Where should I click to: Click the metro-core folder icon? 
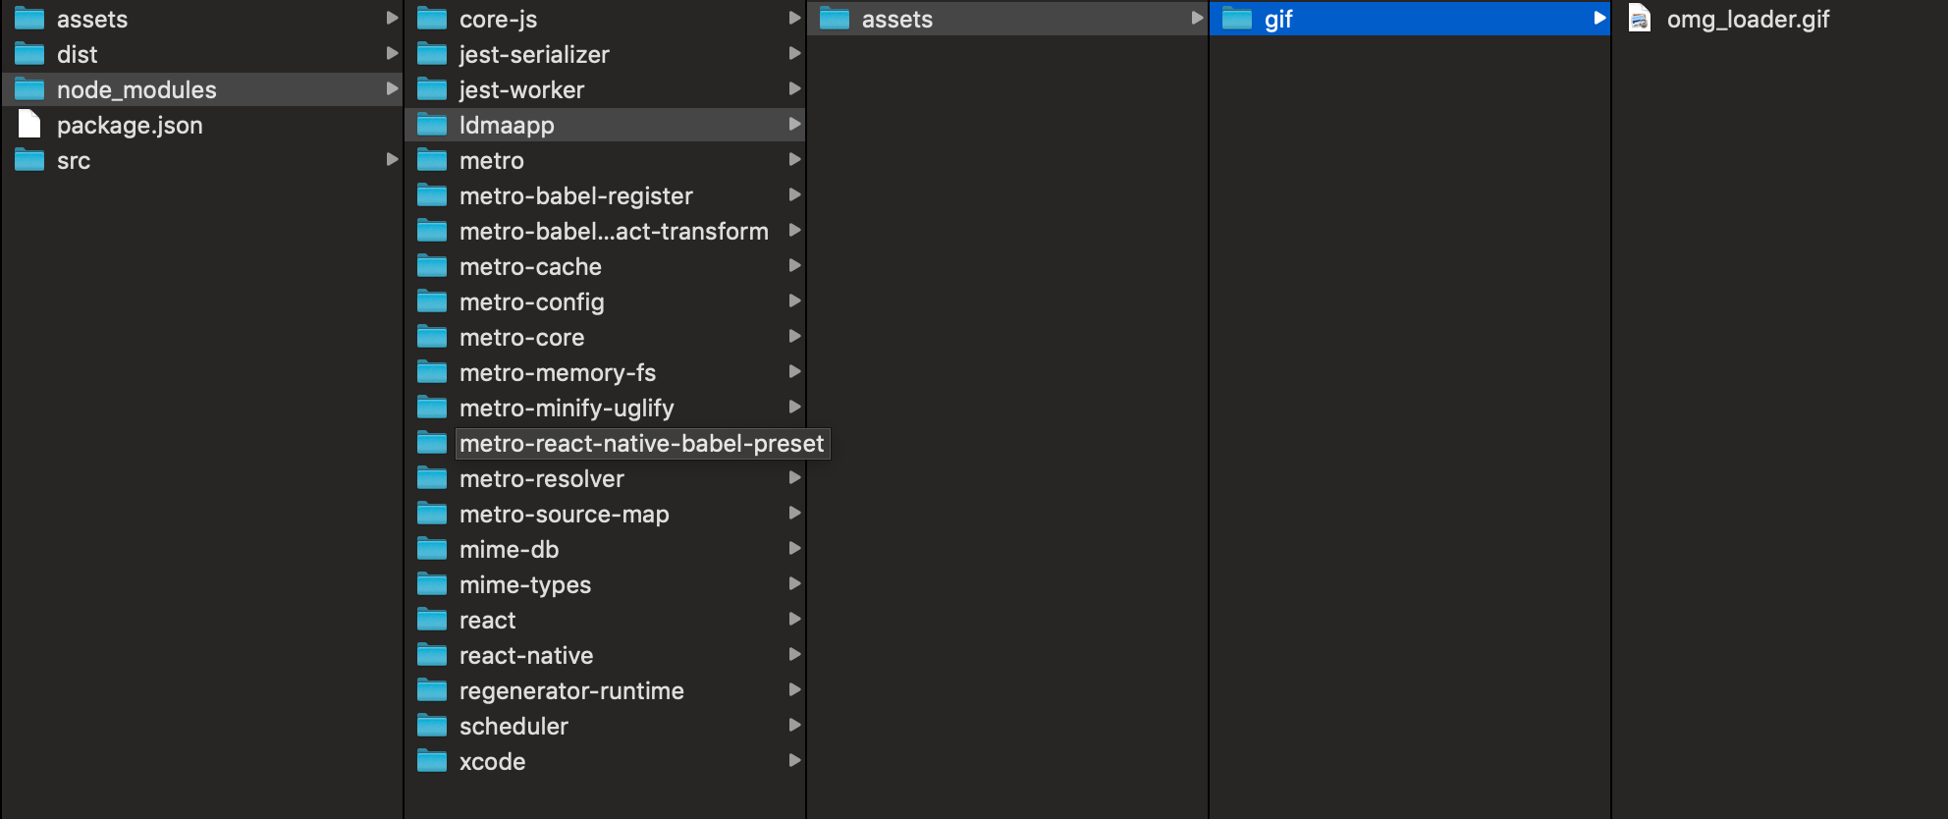coord(432,337)
